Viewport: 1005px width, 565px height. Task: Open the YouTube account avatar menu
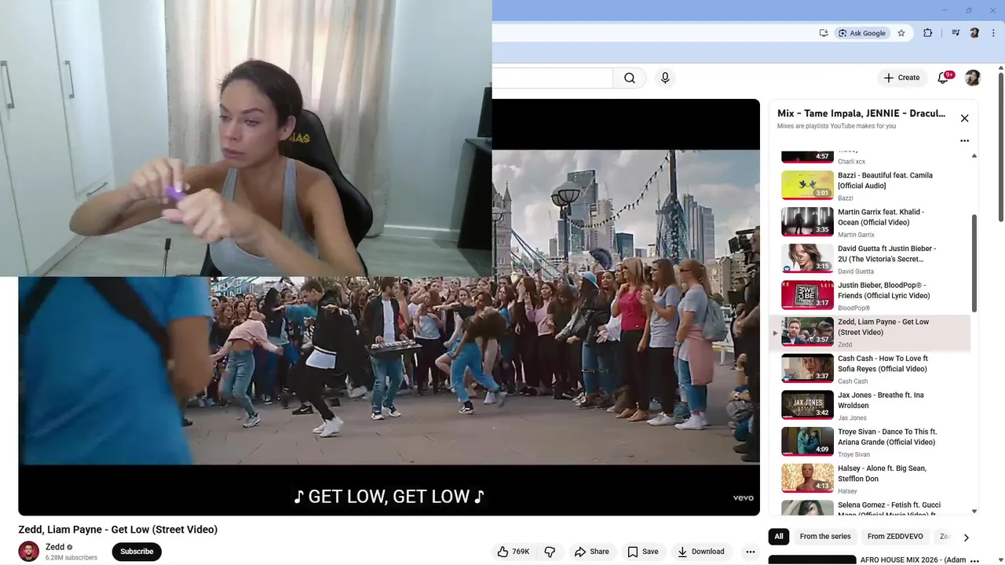[973, 78]
